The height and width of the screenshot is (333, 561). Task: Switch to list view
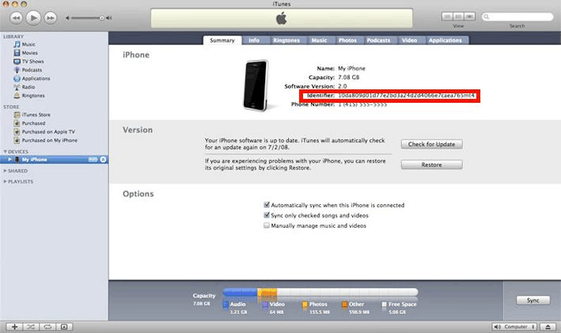(447, 17)
